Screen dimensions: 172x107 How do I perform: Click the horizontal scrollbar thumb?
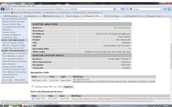78,101
